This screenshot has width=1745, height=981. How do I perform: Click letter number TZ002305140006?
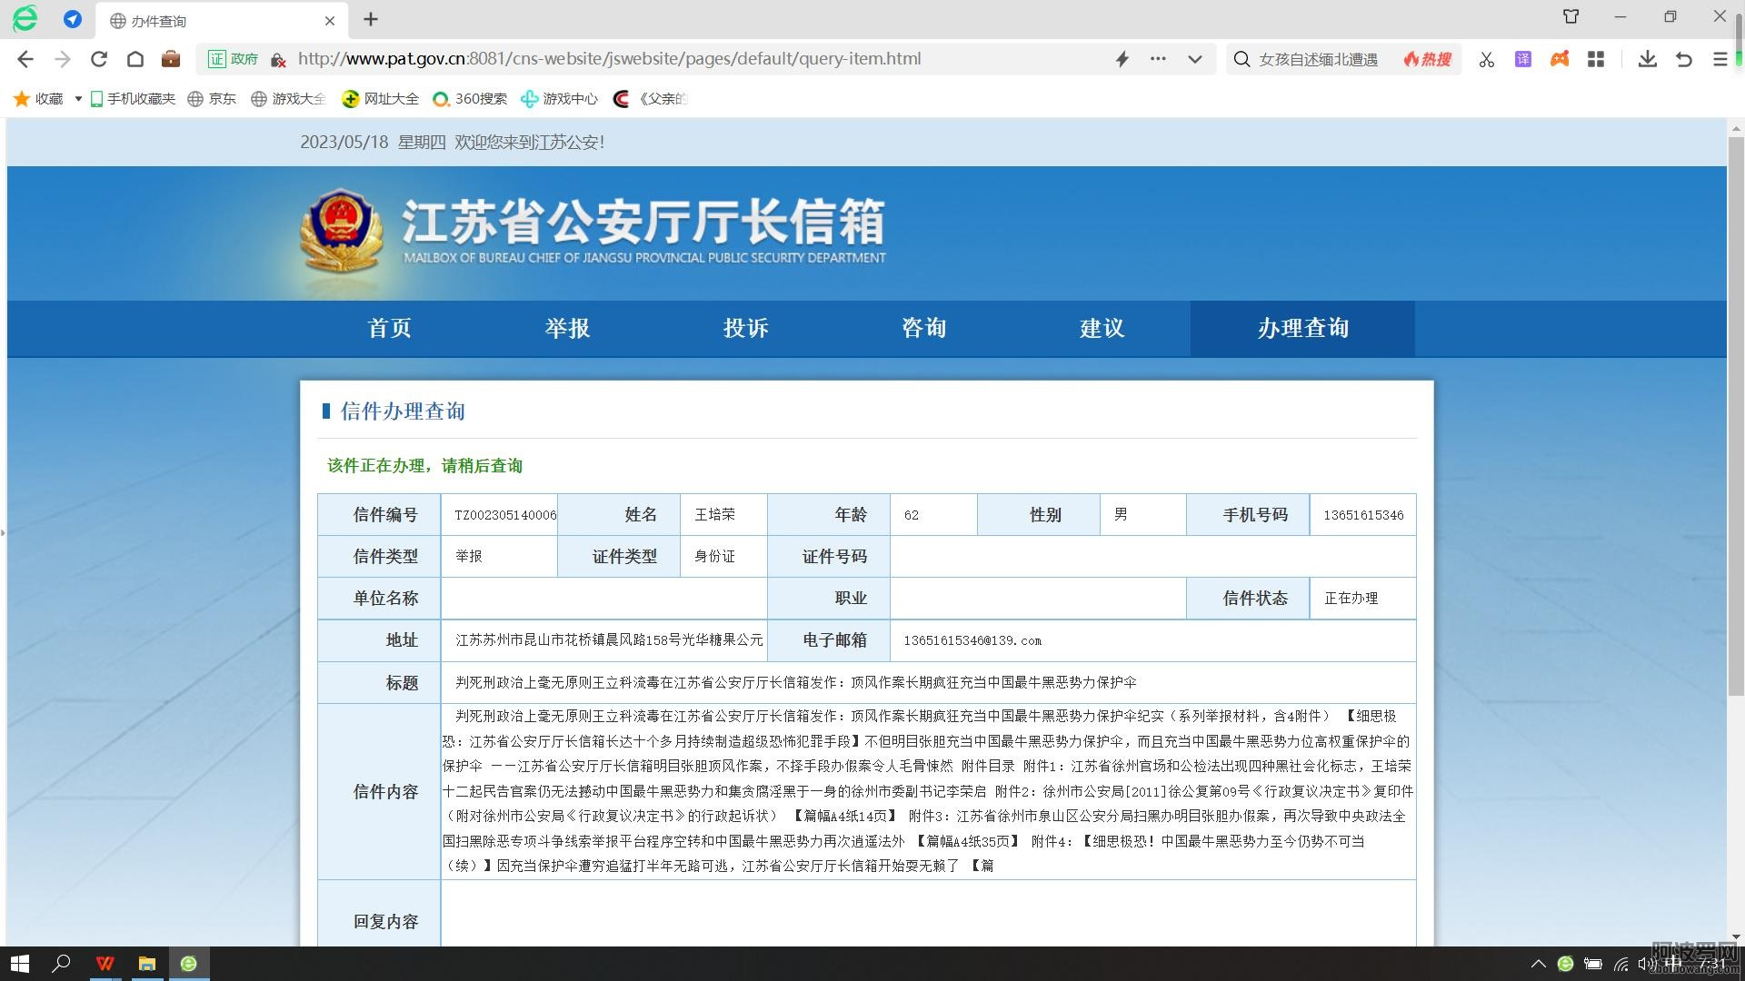[505, 515]
